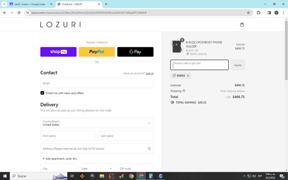This screenshot has height=180, width=288.
Task: Click Add apartment, suite, etc.
Action: [60, 159]
